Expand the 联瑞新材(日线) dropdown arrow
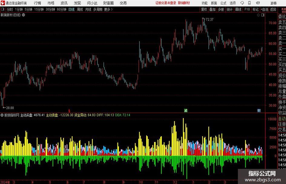The image size is (286, 184). [24, 15]
